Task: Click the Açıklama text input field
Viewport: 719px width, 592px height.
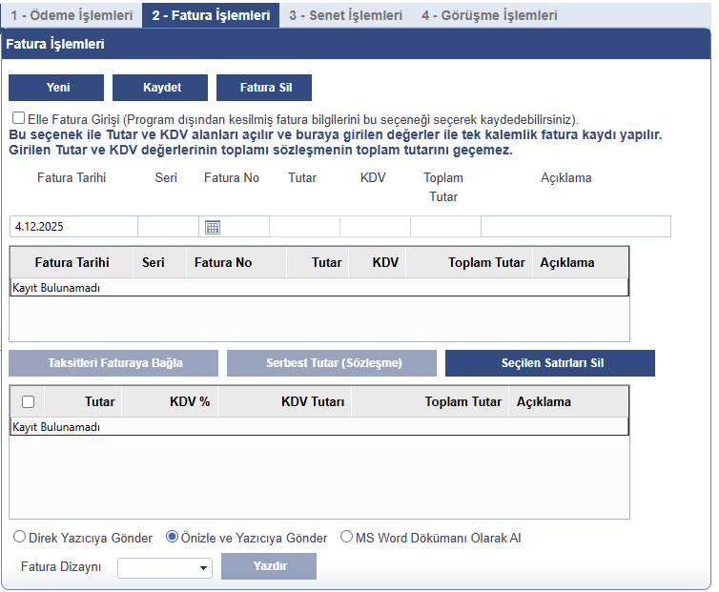Action: [x=575, y=227]
